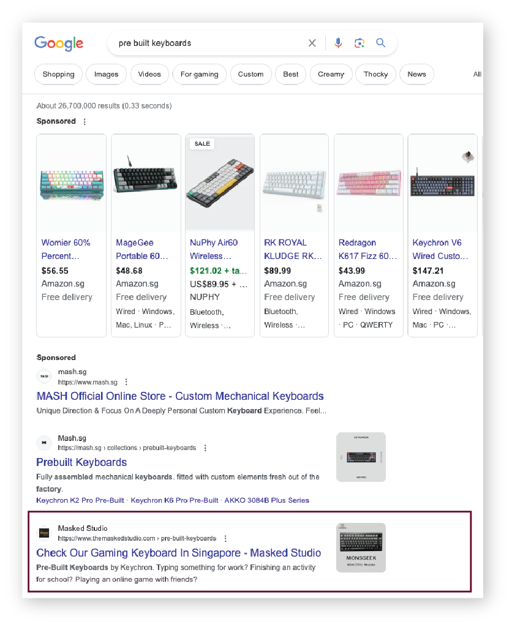This screenshot has width=512, height=627.
Task: Click the Google logo
Action: pos(59,43)
